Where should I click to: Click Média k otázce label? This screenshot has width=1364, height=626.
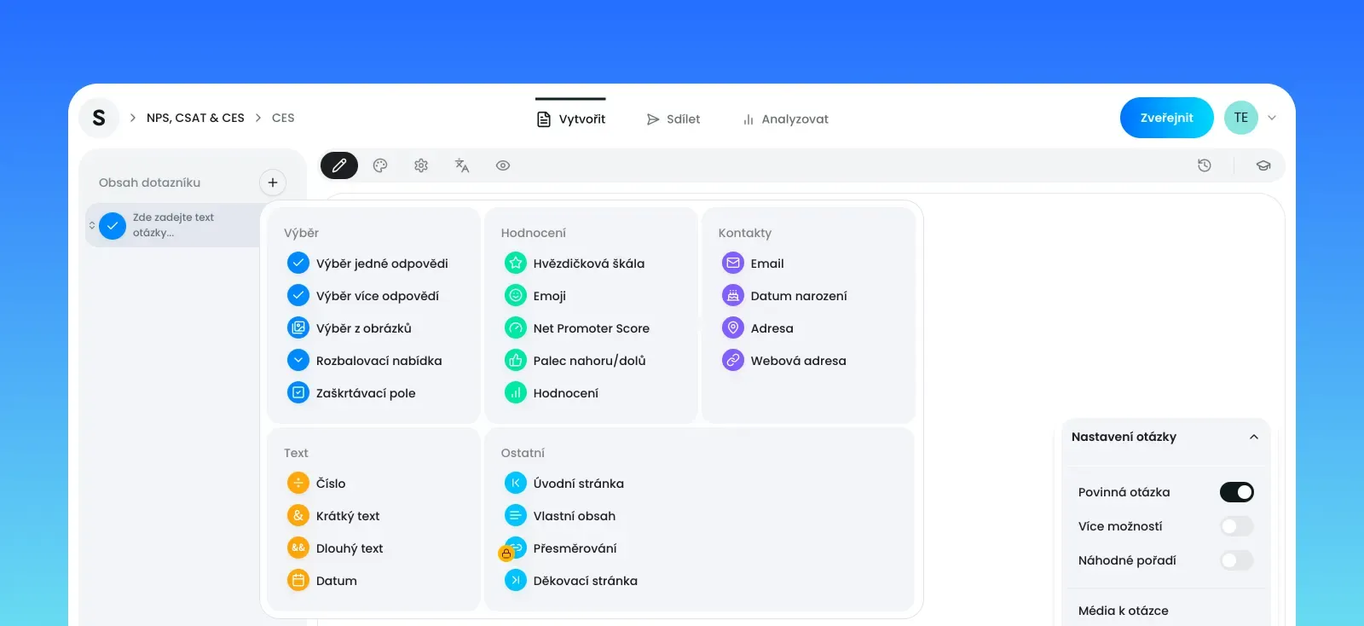tap(1123, 611)
